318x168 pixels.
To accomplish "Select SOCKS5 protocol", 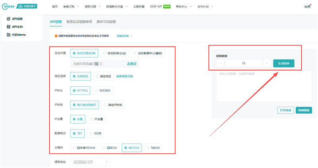I will pyautogui.click(x=103, y=91).
